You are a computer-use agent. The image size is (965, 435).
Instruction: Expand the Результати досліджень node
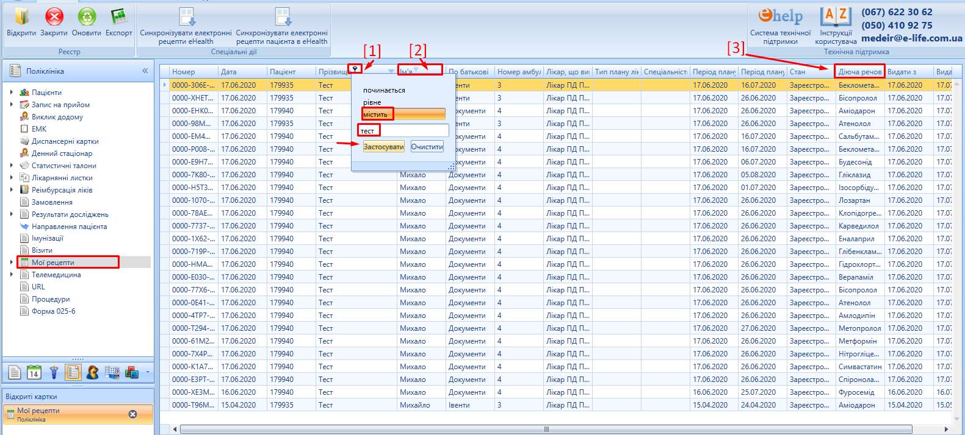[12, 214]
